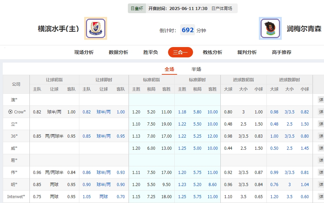Viewport: 324px width, 203px height.
Task: Click the 润梅尔青森 team crest logo
Action: 270,28
